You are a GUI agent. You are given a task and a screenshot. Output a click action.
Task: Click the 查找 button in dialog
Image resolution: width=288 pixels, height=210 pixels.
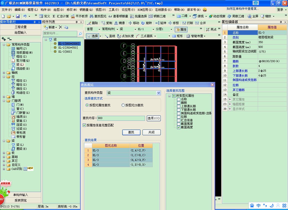(x=131, y=132)
